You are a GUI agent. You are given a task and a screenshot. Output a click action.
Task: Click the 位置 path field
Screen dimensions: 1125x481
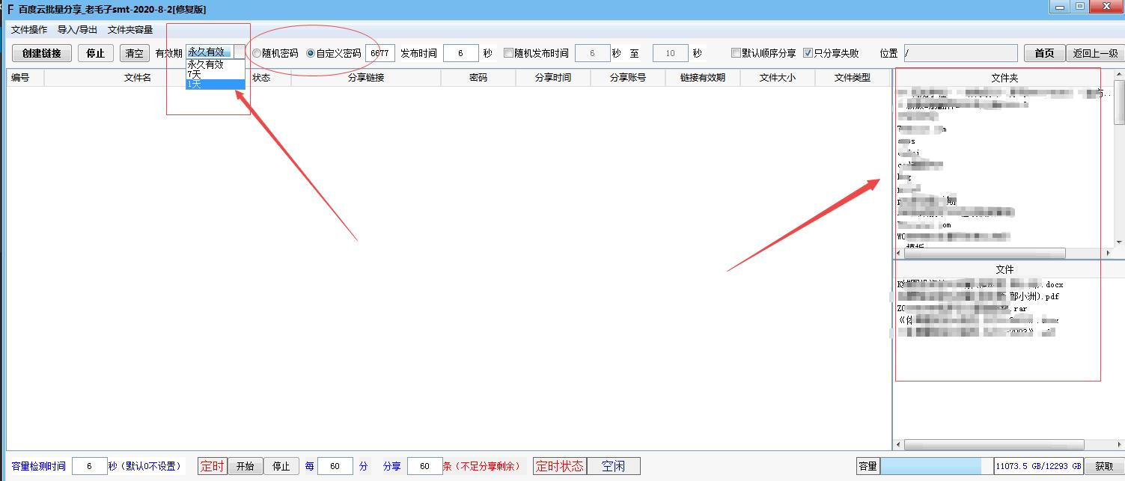[x=960, y=53]
